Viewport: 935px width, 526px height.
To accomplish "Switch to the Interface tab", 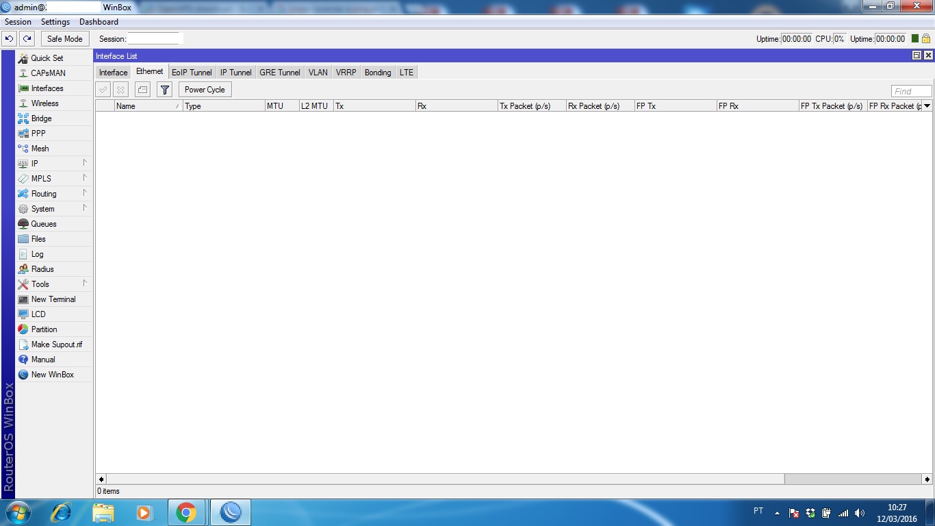I will point(113,73).
